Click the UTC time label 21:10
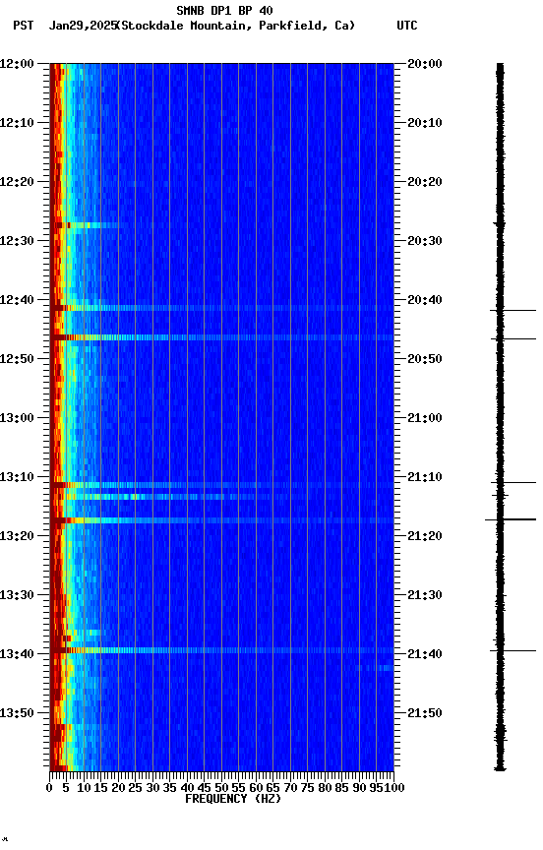Screen dimensions: 543x850 pyautogui.click(x=425, y=477)
